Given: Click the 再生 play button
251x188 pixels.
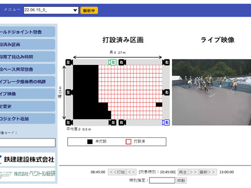Looking at the screenshot, I should click(x=183, y=172).
